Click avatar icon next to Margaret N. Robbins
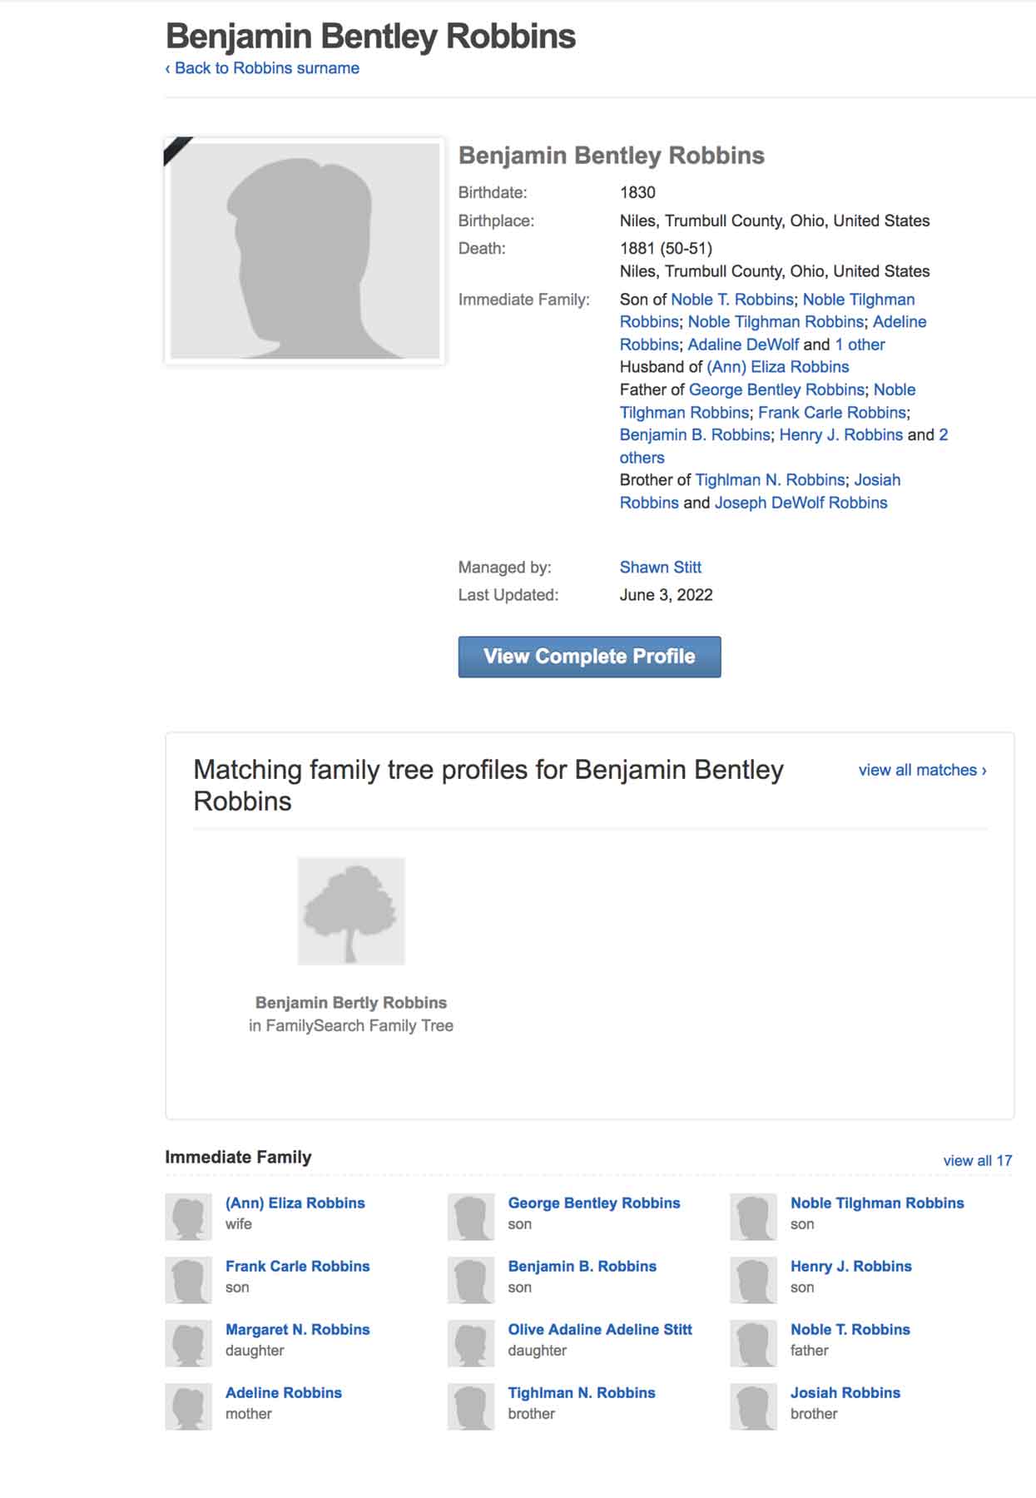 click(188, 1343)
